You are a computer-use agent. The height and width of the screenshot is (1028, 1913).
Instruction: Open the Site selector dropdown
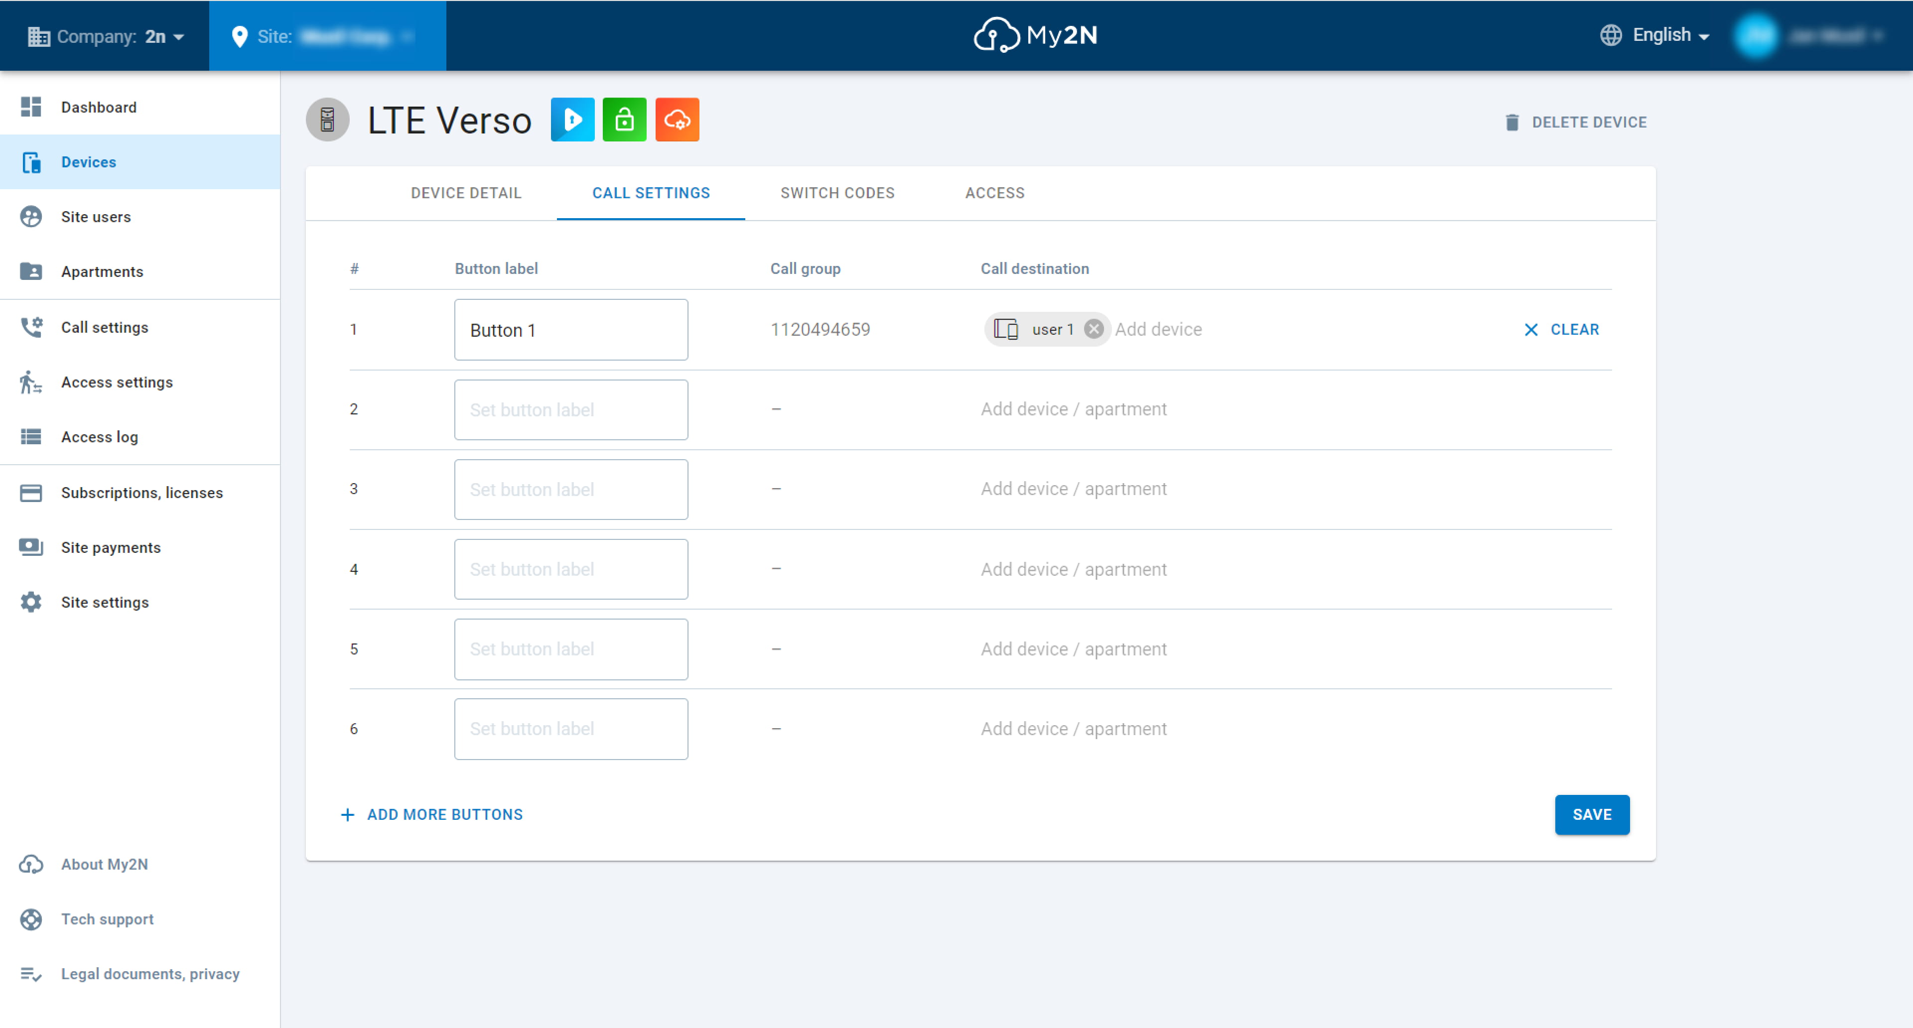pyautogui.click(x=327, y=36)
